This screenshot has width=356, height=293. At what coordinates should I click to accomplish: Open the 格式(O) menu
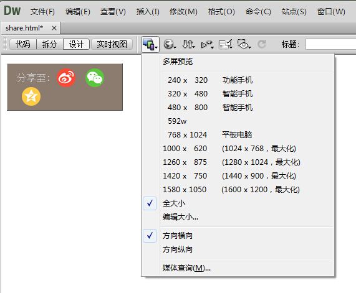pos(221,12)
